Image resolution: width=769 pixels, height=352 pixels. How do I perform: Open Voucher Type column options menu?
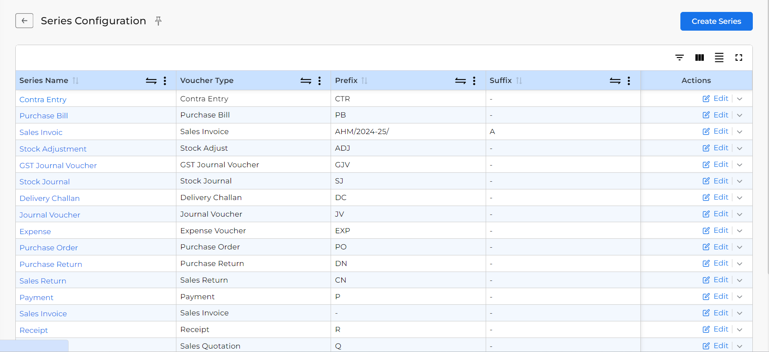pos(320,81)
